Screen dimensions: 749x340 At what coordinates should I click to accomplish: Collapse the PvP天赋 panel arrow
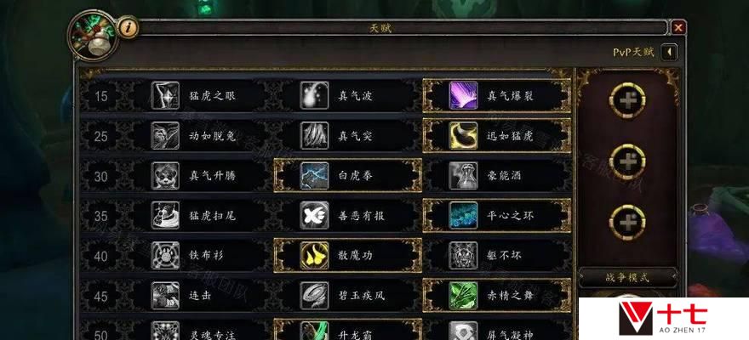pos(669,52)
